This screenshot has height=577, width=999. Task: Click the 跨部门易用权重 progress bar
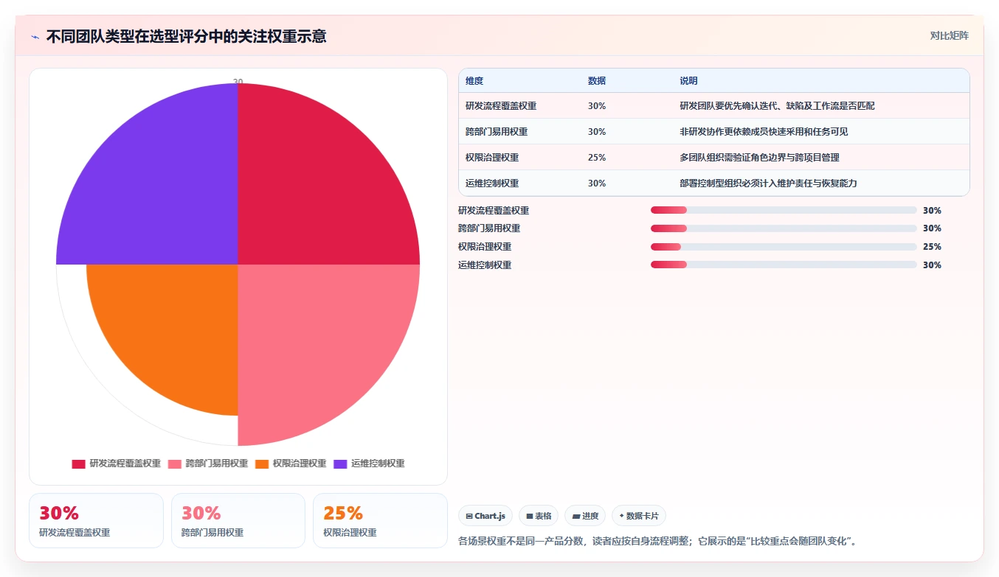[x=784, y=228]
